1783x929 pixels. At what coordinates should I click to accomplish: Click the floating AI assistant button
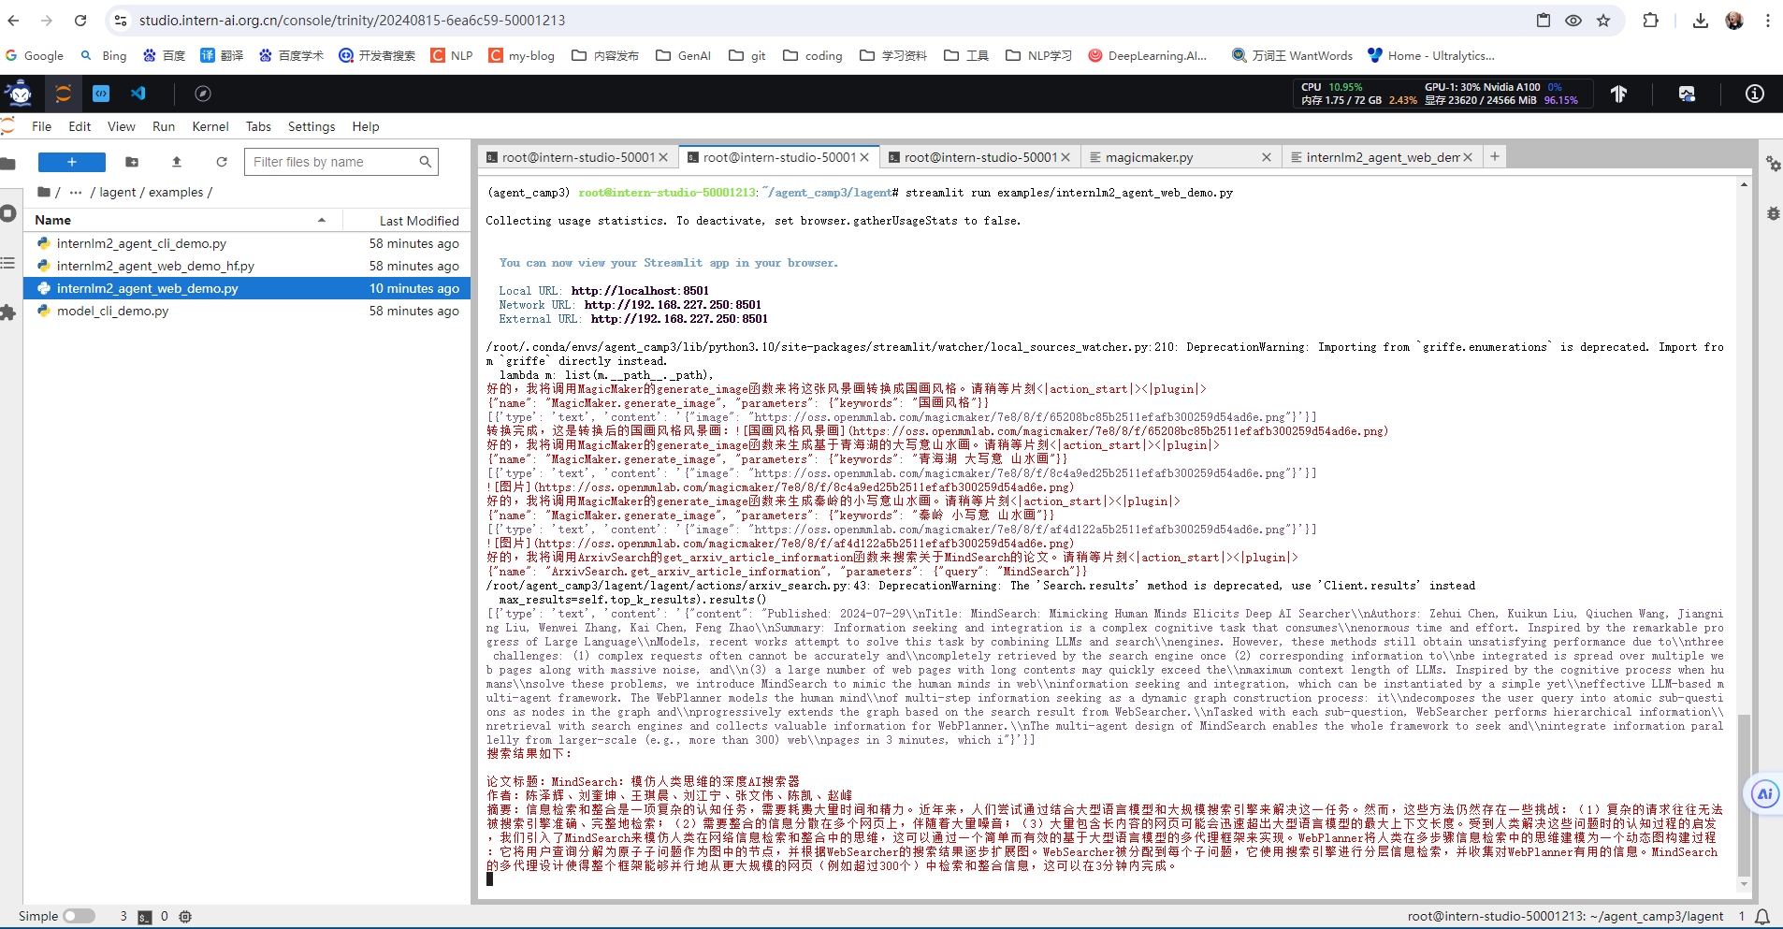[x=1765, y=794]
